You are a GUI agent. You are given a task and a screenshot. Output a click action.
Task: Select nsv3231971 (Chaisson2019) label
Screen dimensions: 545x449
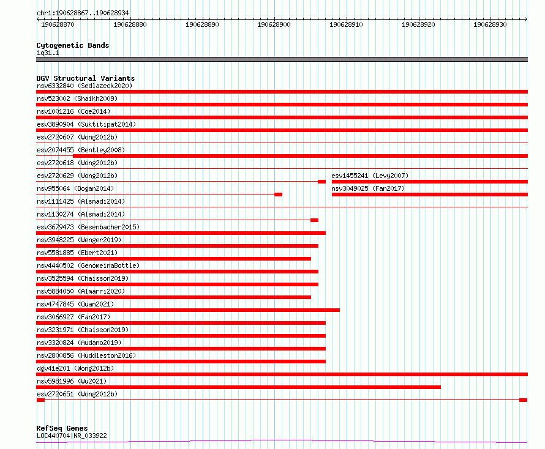(x=83, y=330)
